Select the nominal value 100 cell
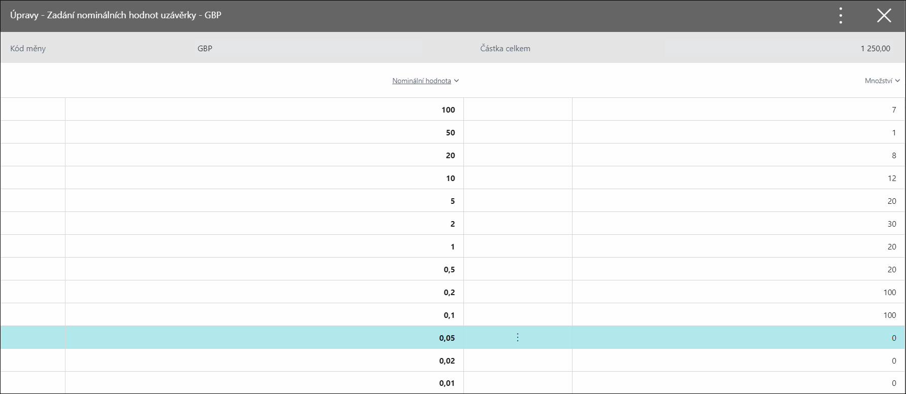 coord(264,110)
